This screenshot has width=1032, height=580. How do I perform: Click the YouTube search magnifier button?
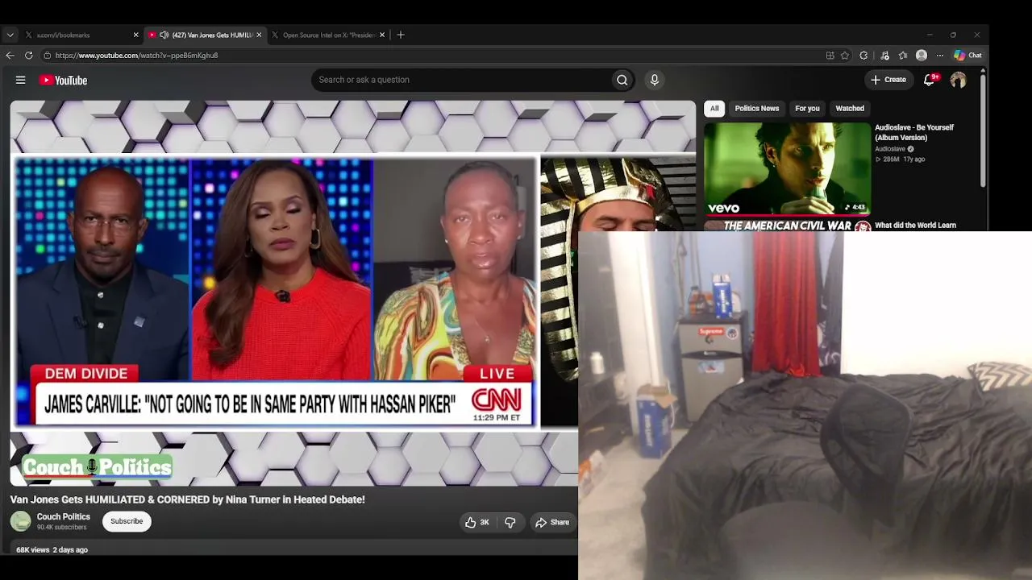[622, 80]
